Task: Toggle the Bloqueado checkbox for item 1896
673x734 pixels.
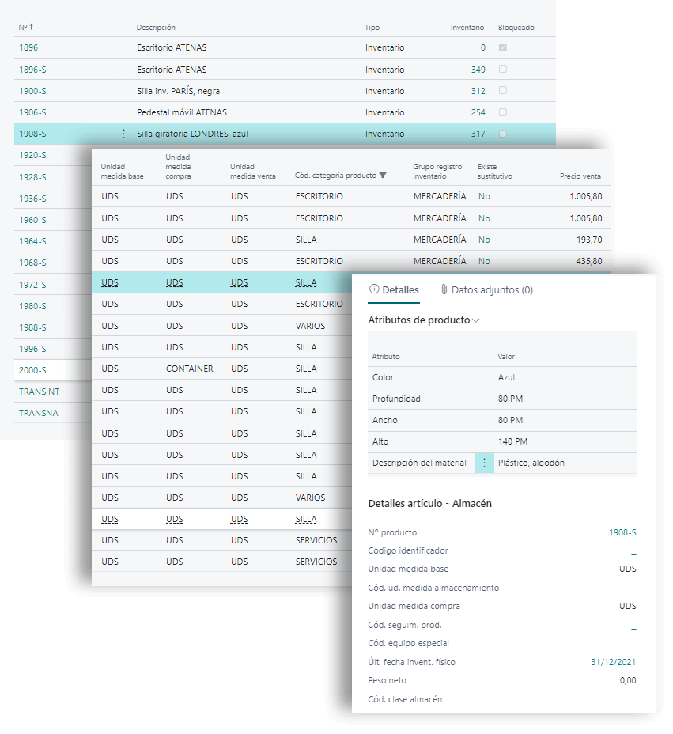Action: point(503,47)
